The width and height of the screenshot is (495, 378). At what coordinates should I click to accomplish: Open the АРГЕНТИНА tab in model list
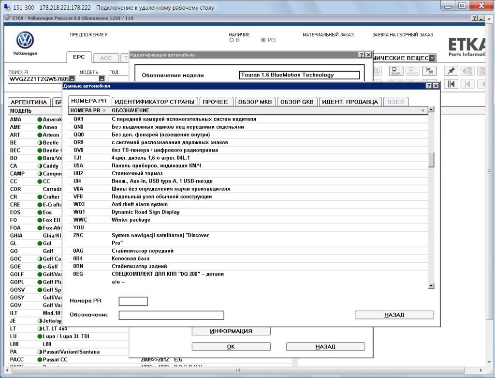tap(29, 102)
